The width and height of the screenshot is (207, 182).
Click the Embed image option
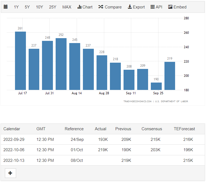[177, 7]
